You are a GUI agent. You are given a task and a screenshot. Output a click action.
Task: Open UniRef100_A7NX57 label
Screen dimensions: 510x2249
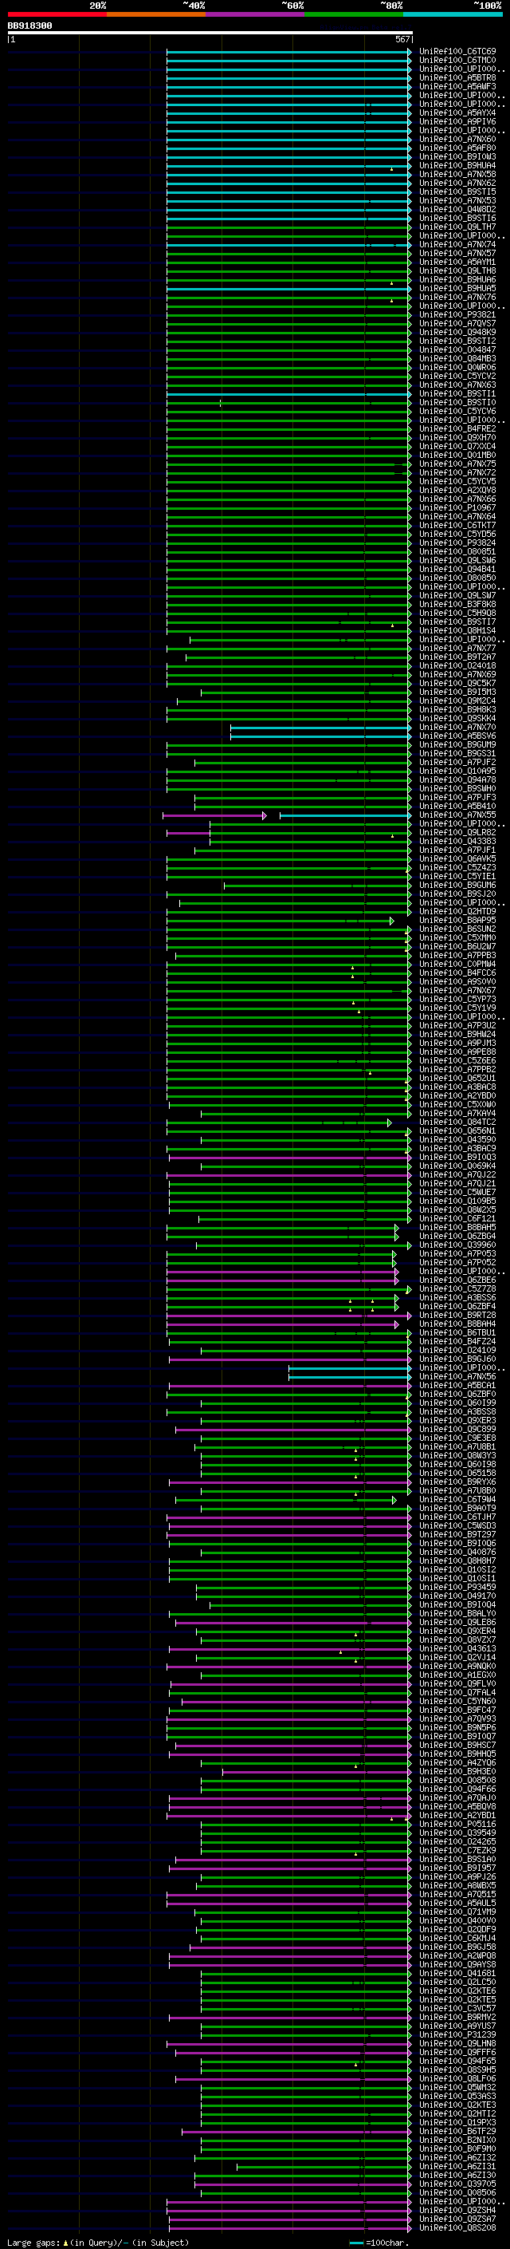click(457, 253)
